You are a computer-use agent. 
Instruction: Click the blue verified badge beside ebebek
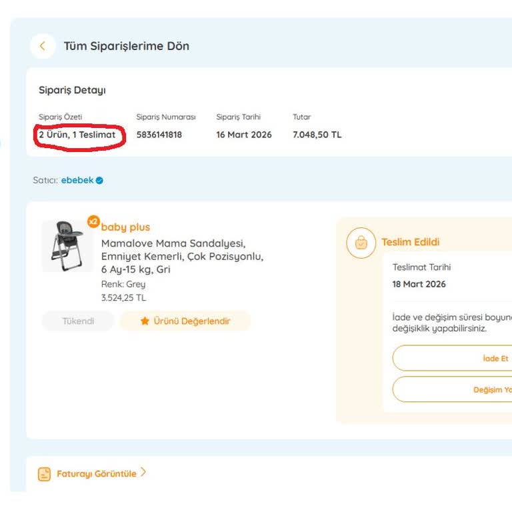(x=99, y=180)
